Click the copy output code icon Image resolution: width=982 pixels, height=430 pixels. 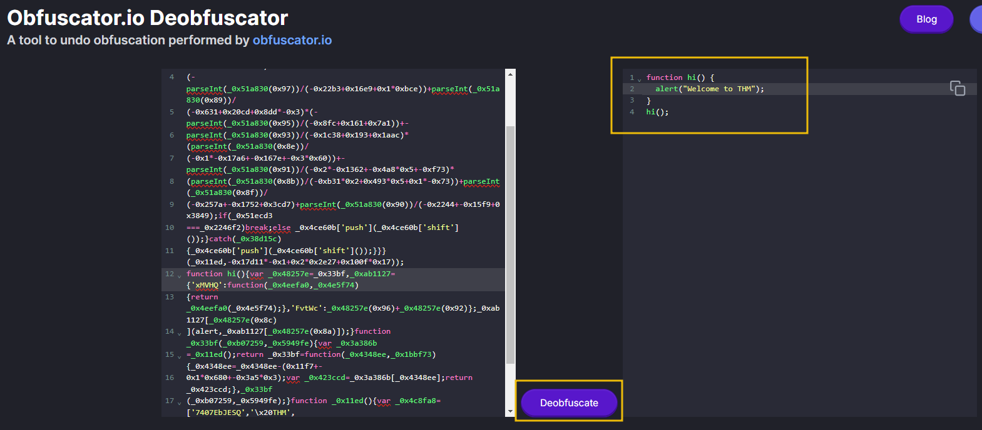pyautogui.click(x=957, y=88)
